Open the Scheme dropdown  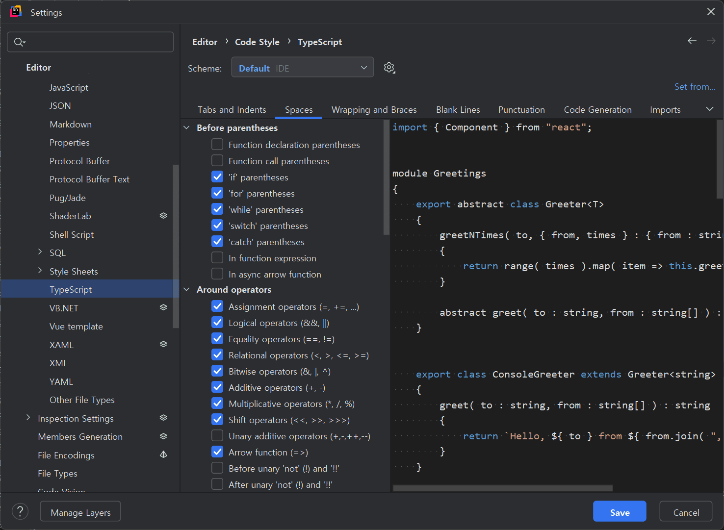[x=303, y=67]
